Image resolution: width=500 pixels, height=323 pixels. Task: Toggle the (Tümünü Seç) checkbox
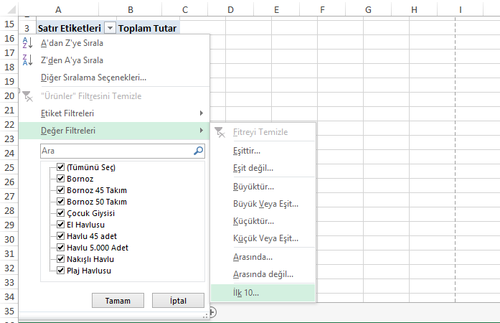coord(61,167)
